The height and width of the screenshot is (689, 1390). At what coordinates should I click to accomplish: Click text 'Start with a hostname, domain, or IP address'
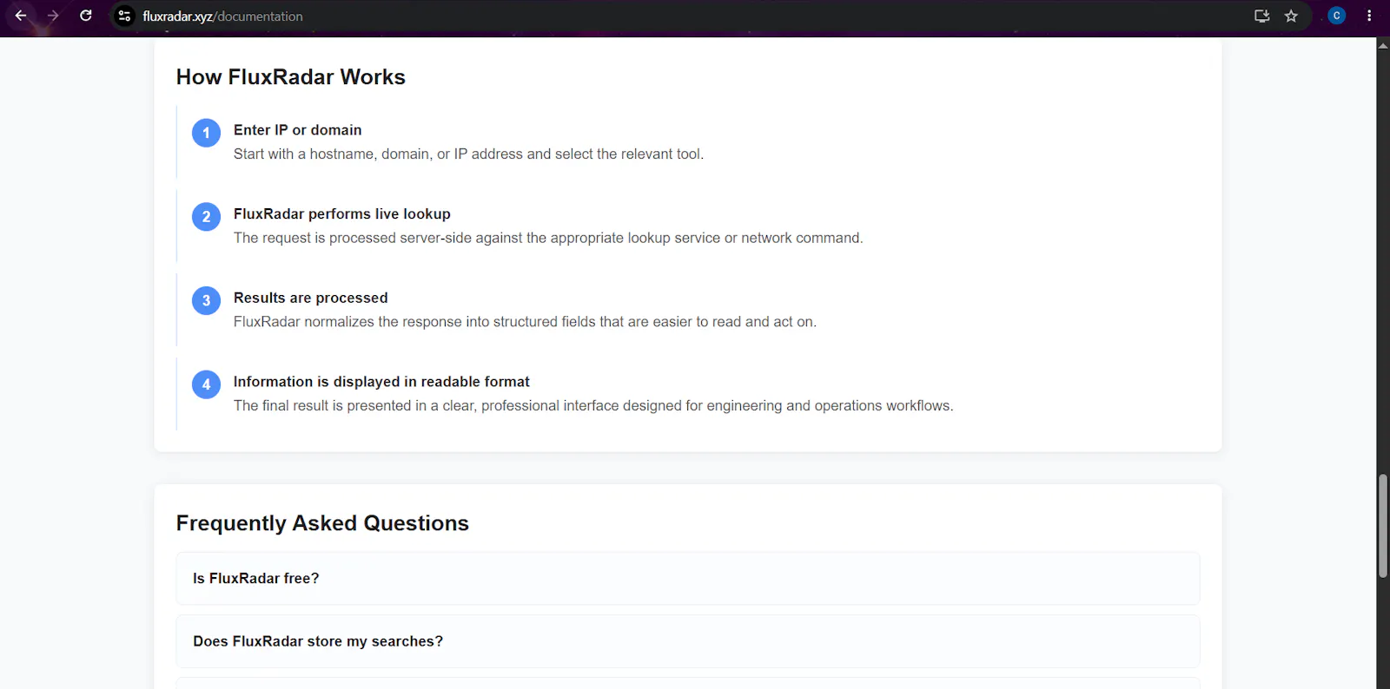pos(378,154)
